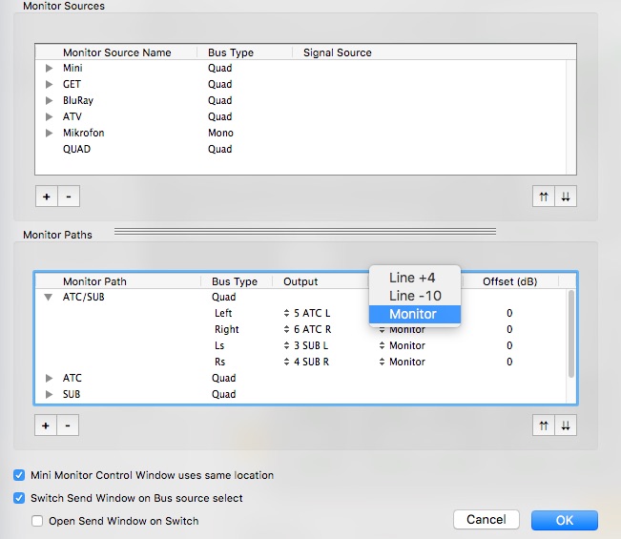Add a new monitor source with plus button
The height and width of the screenshot is (539, 621).
point(47,197)
